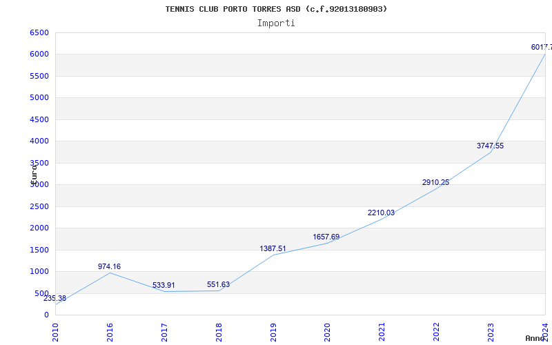Click the 2021 x-axis year label
Image resolution: width=552 pixels, height=345 pixels.
(x=382, y=333)
